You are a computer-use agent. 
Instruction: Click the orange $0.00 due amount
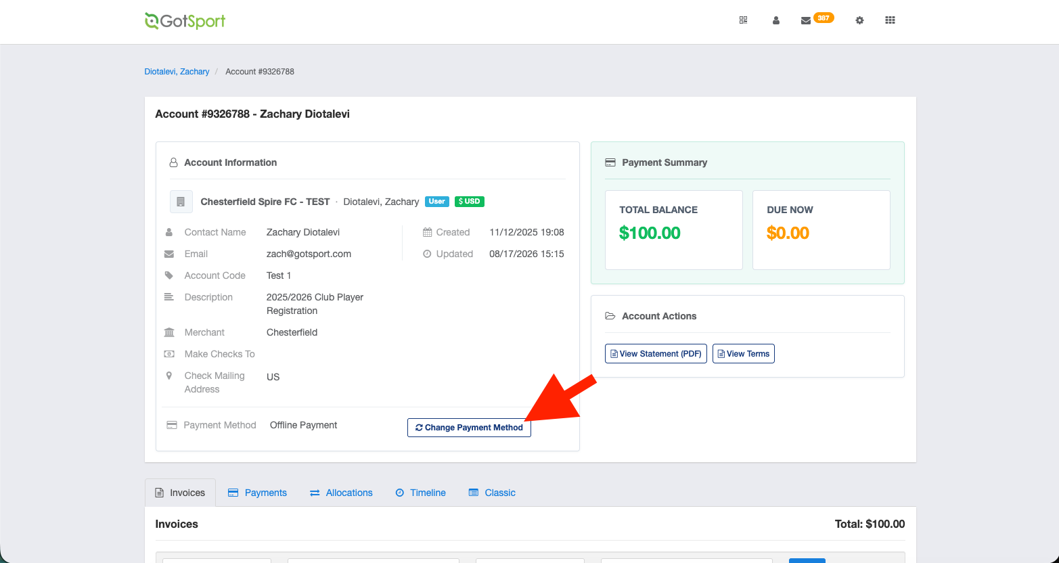(x=788, y=233)
